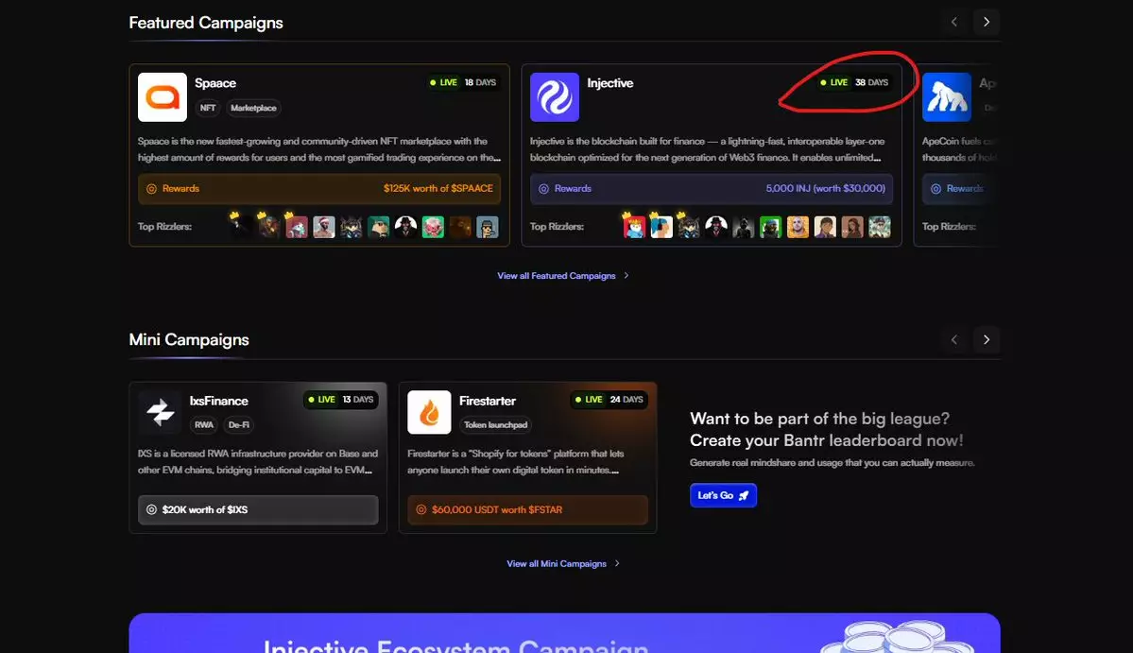Click first Top Rizzler avatar on Injective
The height and width of the screenshot is (653, 1133).
click(634, 227)
